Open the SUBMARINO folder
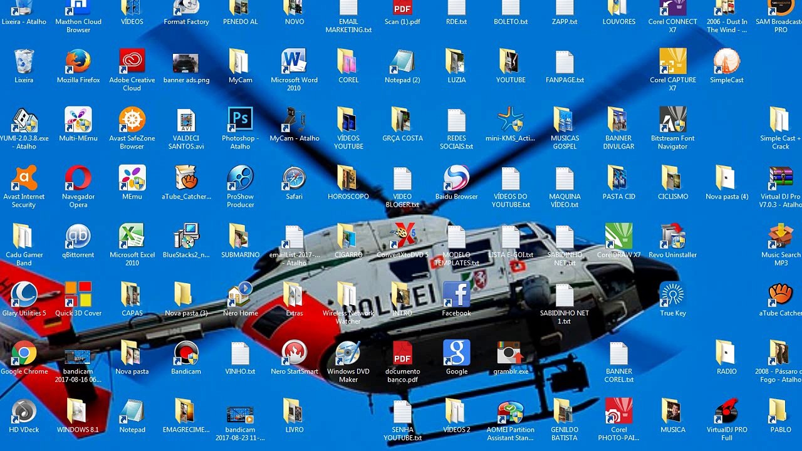 coord(241,237)
